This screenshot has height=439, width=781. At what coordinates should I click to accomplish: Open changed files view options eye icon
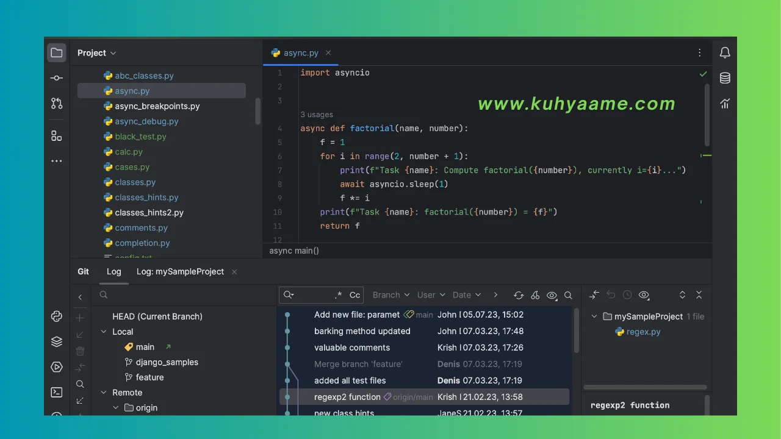click(644, 295)
